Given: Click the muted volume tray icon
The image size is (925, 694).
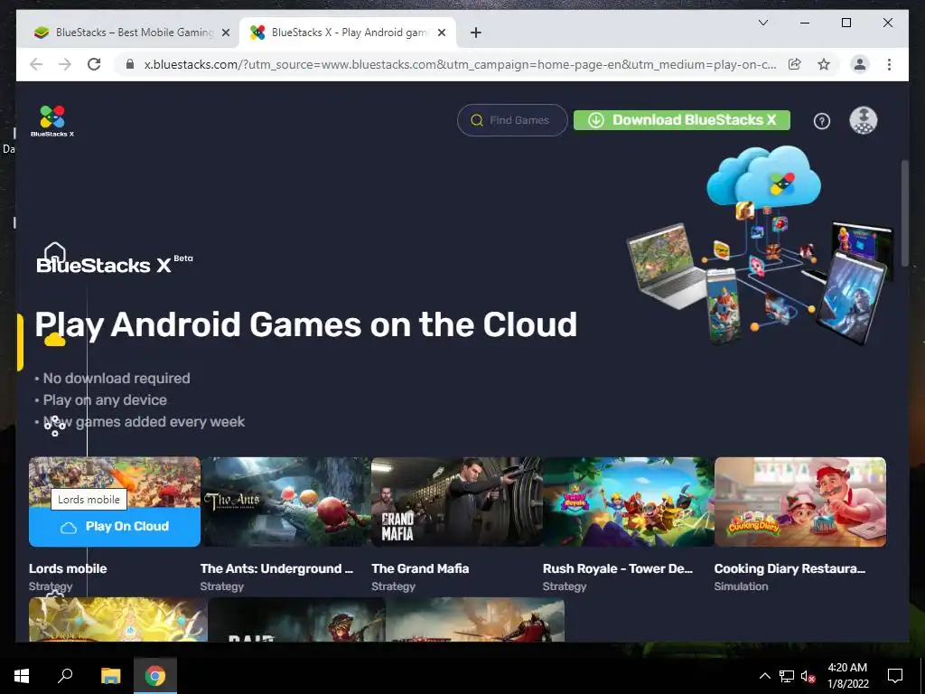Looking at the screenshot, I should tap(808, 676).
